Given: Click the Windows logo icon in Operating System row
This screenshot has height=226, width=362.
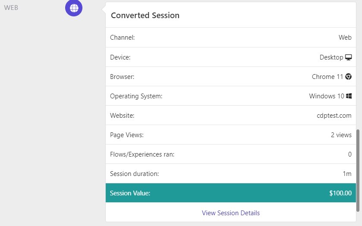Looking at the screenshot, I should click(349, 96).
